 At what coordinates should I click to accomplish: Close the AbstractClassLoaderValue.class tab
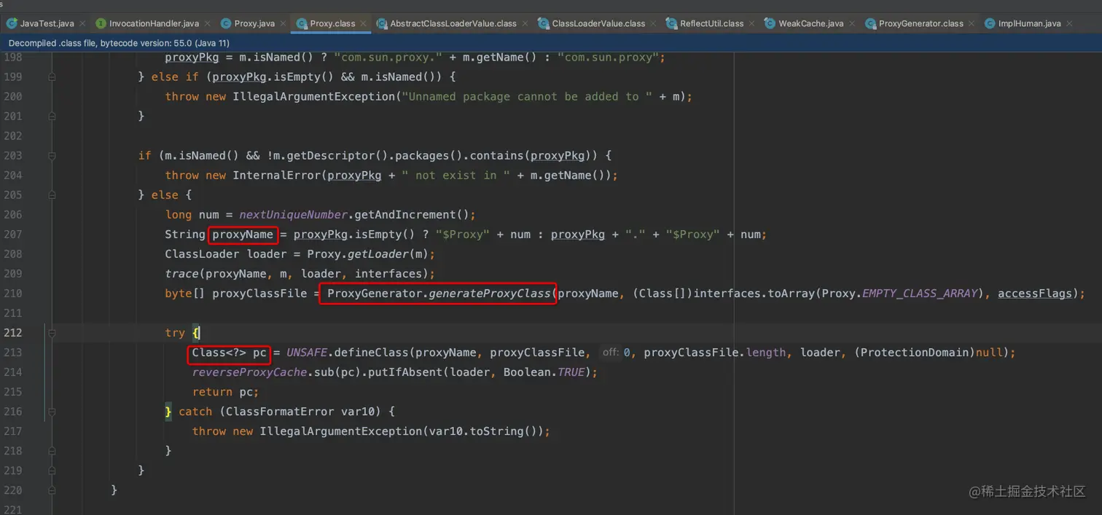coord(524,23)
